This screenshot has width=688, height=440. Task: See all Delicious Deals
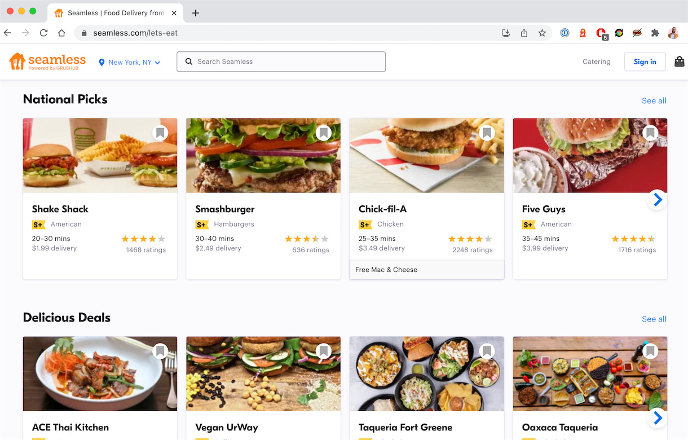click(x=654, y=319)
